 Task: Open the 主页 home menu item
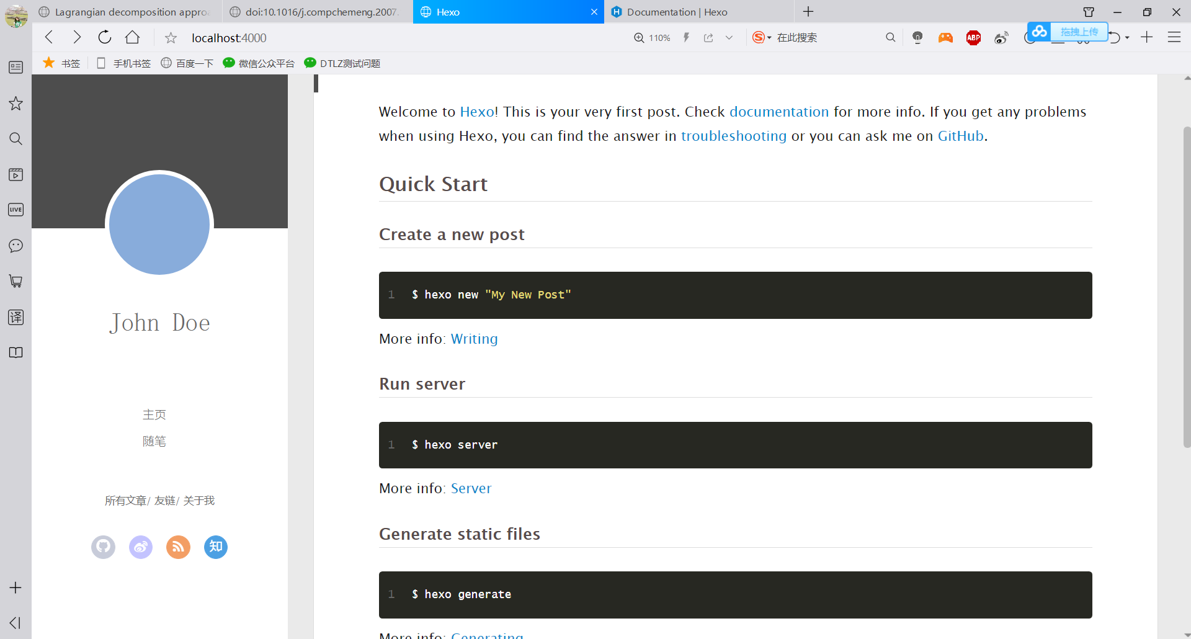[x=154, y=414]
